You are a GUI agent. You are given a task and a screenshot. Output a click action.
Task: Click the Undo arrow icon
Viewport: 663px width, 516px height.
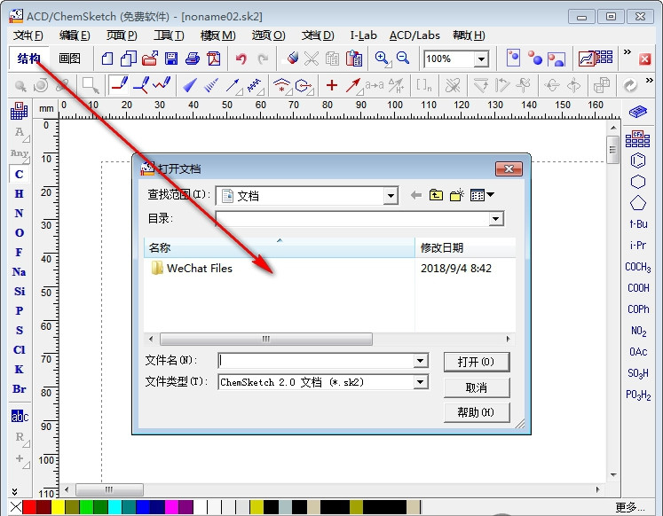(241, 59)
